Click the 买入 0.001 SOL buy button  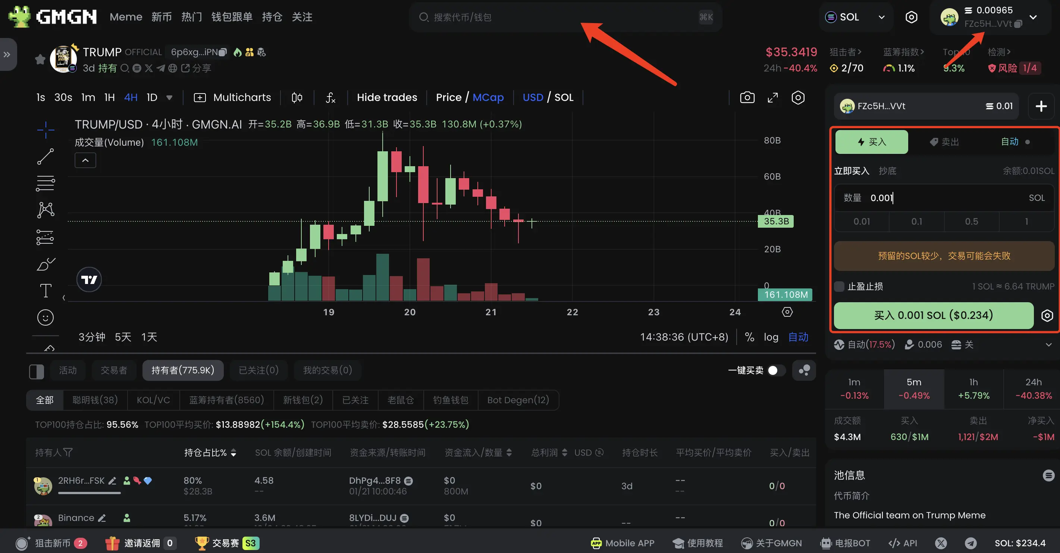point(933,316)
